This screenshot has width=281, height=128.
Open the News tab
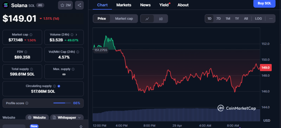pyautogui.click(x=145, y=5)
